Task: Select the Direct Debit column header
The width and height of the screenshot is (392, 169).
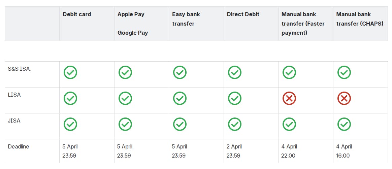Action: 243,14
